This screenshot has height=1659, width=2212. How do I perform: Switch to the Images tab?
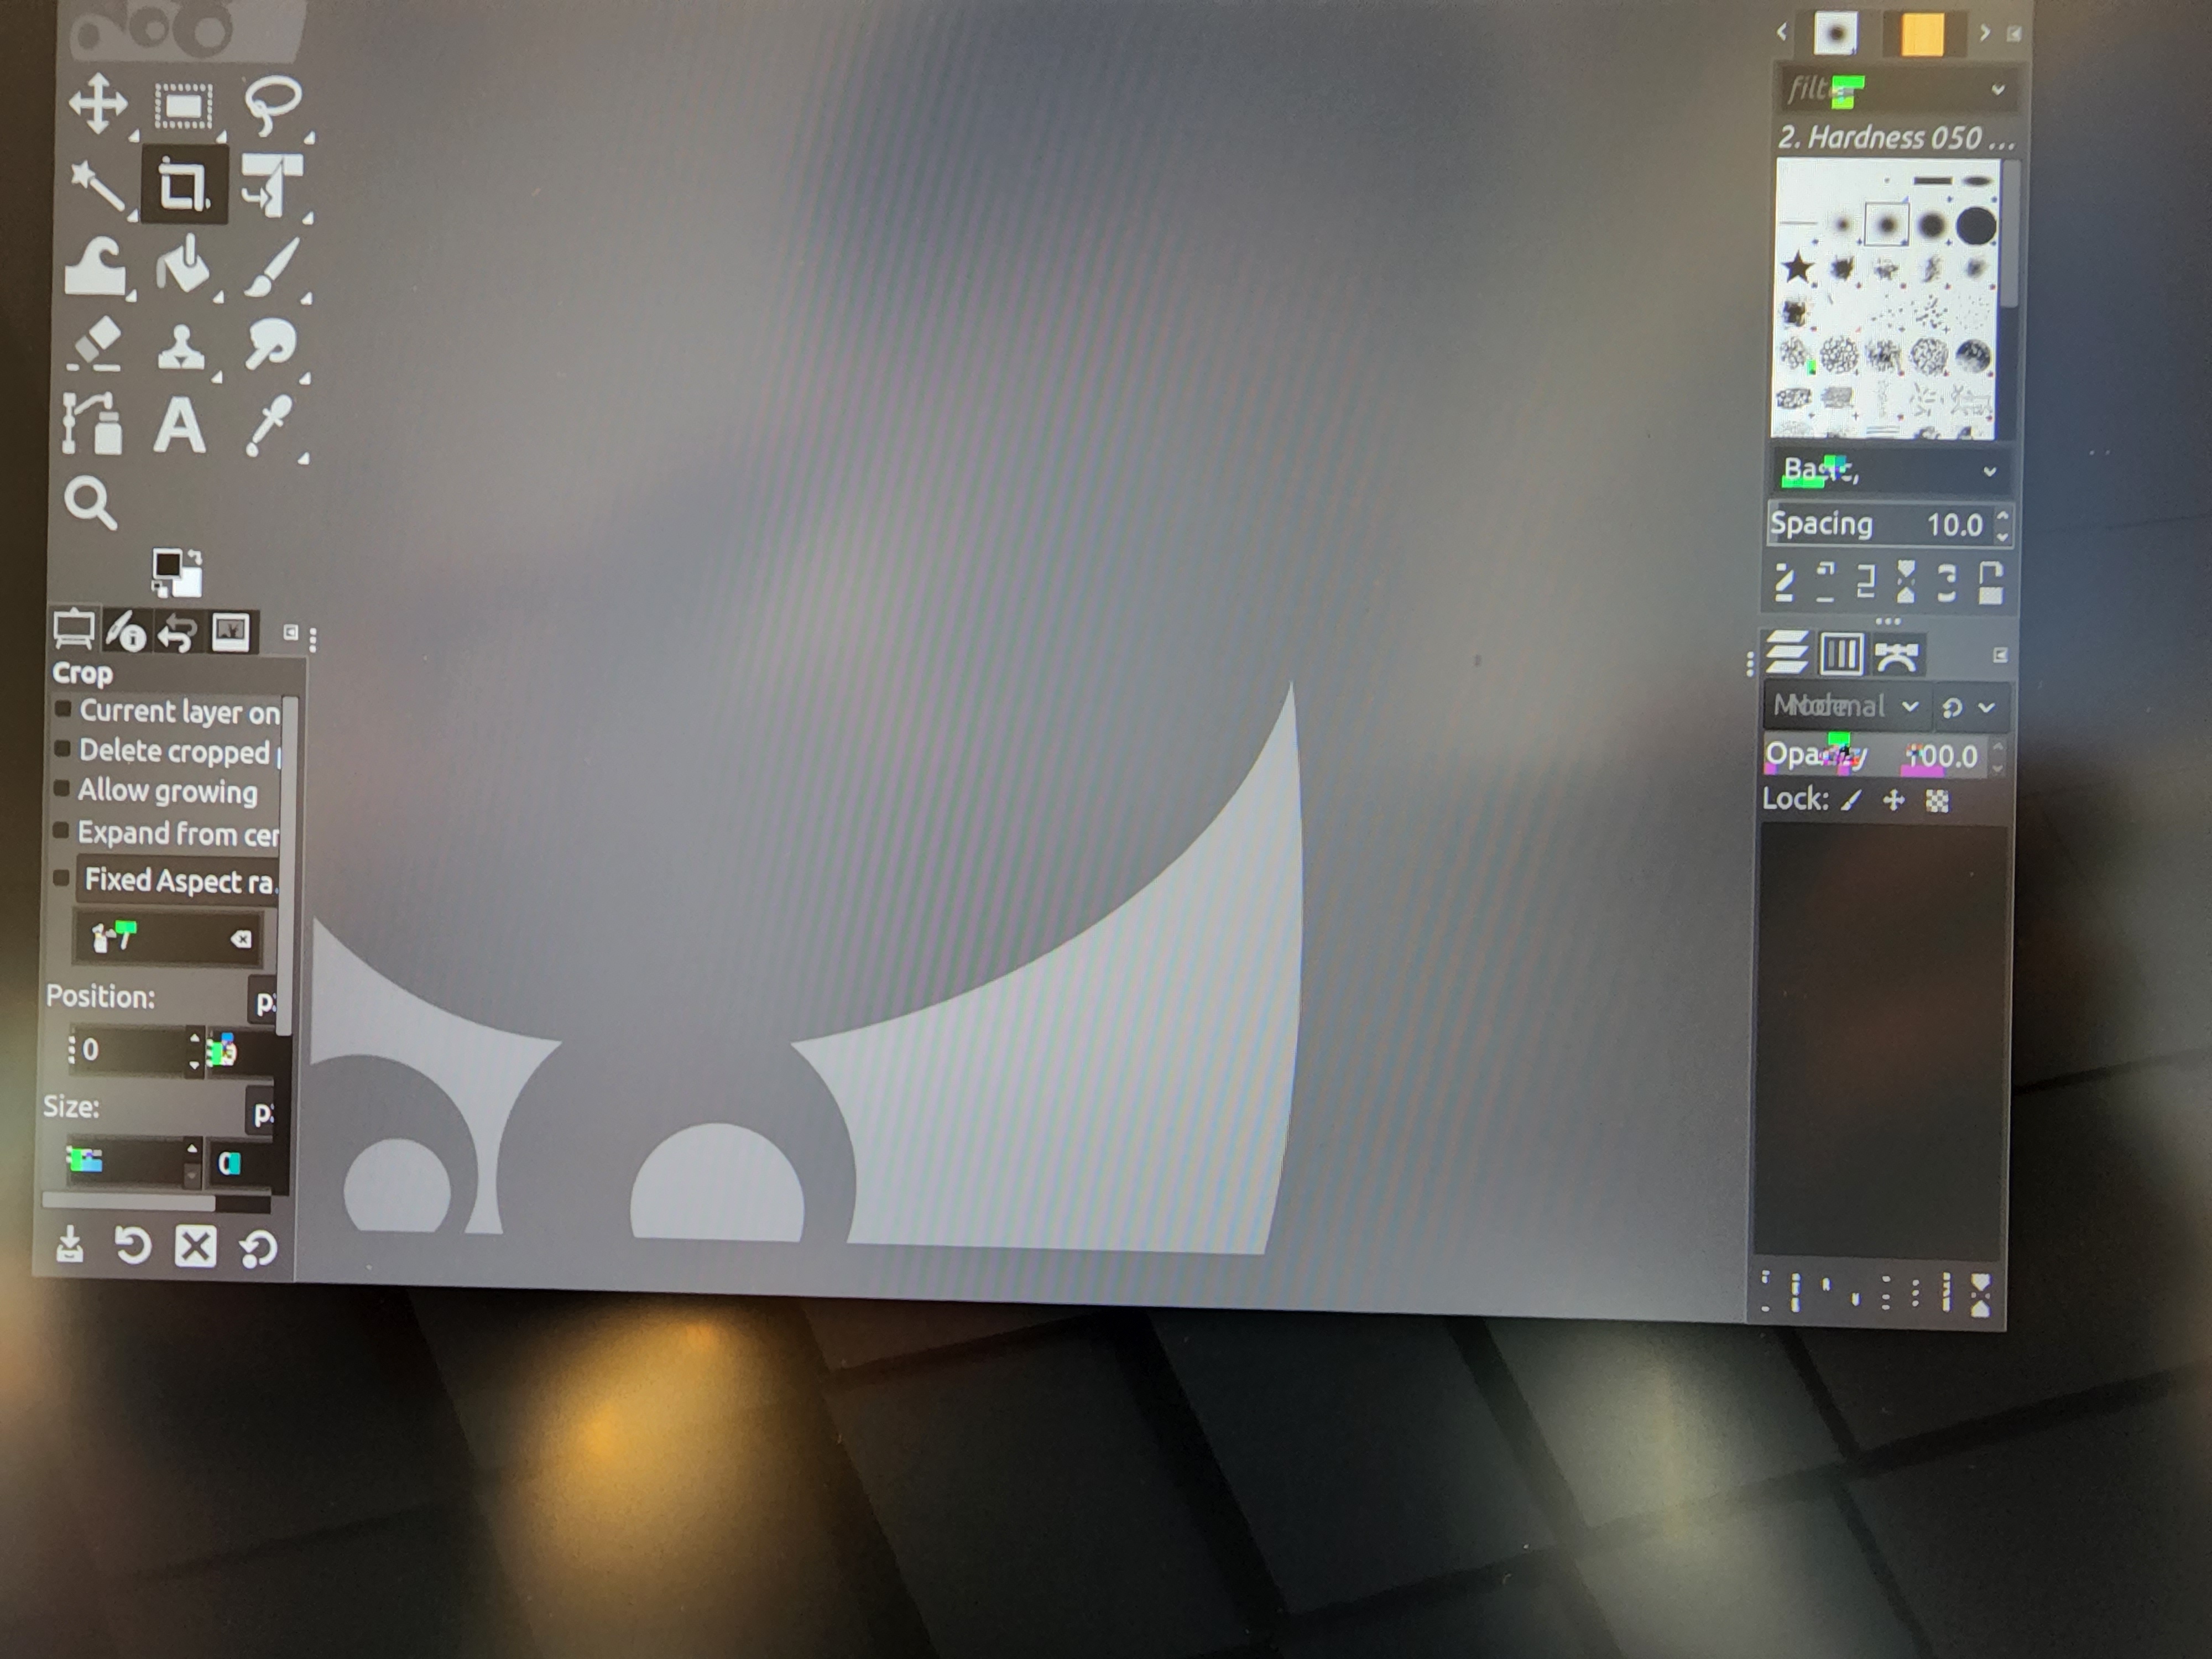point(232,632)
